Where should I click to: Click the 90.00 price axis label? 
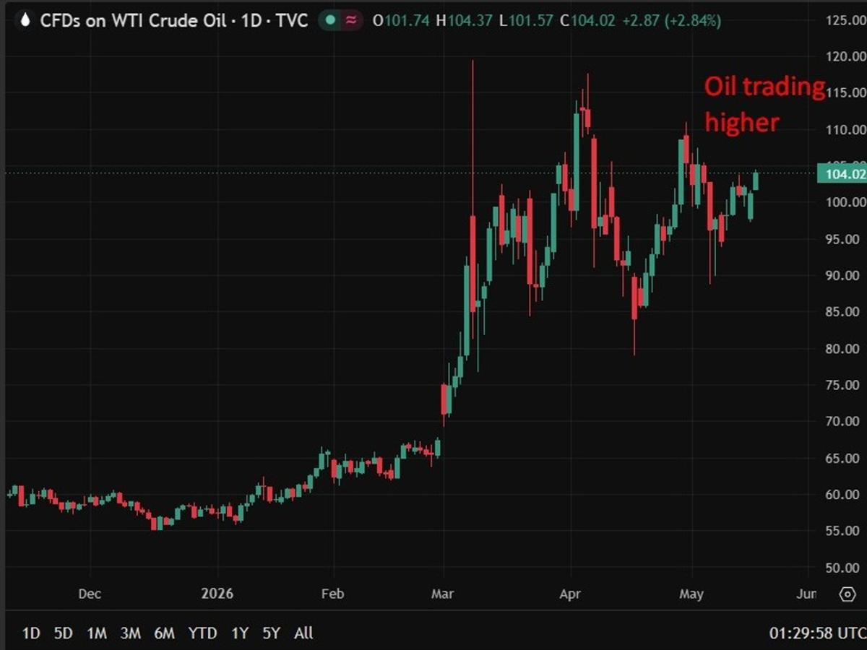click(x=842, y=275)
